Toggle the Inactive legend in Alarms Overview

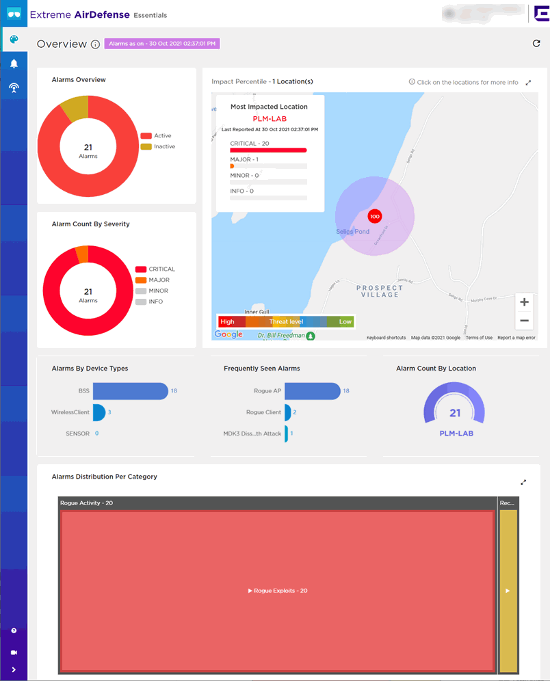coord(157,146)
